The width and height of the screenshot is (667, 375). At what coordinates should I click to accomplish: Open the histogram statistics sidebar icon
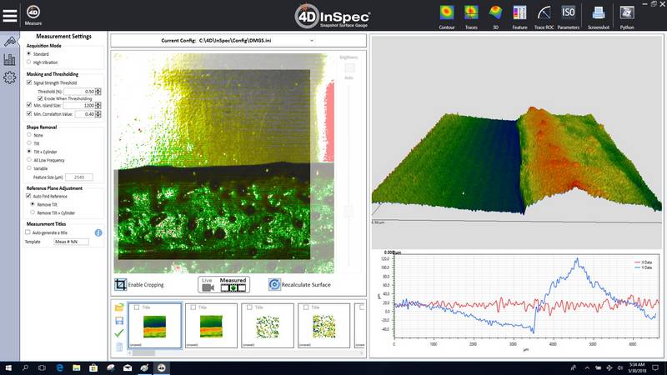pyautogui.click(x=10, y=59)
